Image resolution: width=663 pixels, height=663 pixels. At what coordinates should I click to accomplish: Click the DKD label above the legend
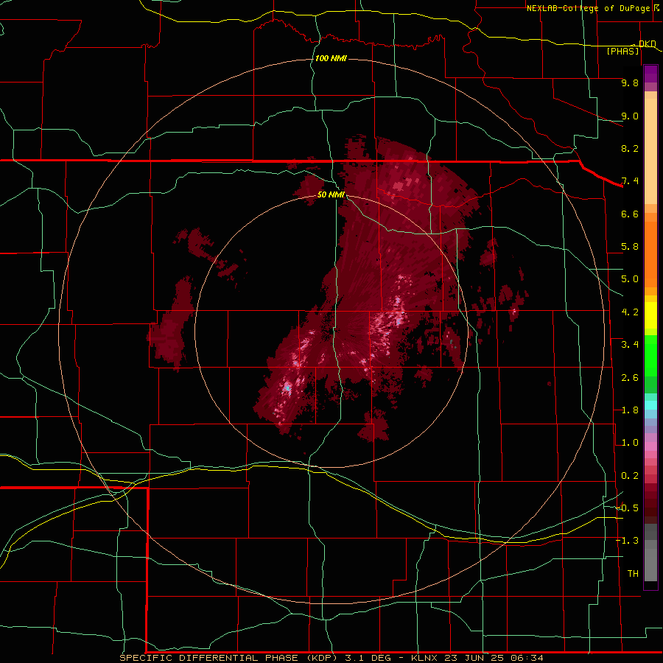(x=648, y=43)
